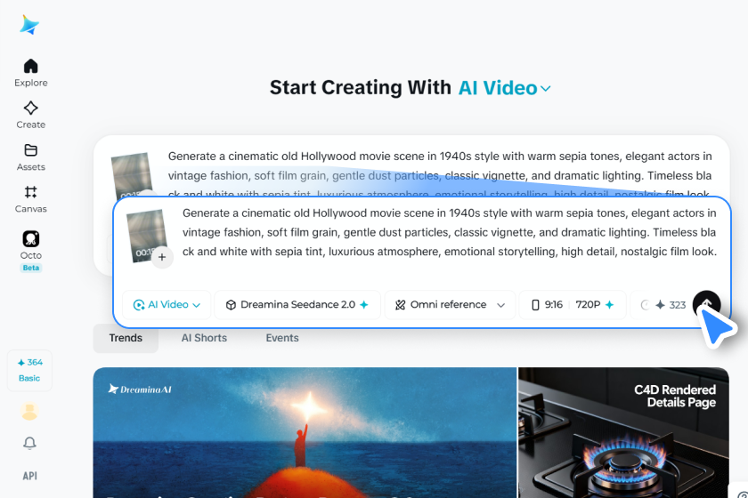Open notifications bell

coord(29,443)
